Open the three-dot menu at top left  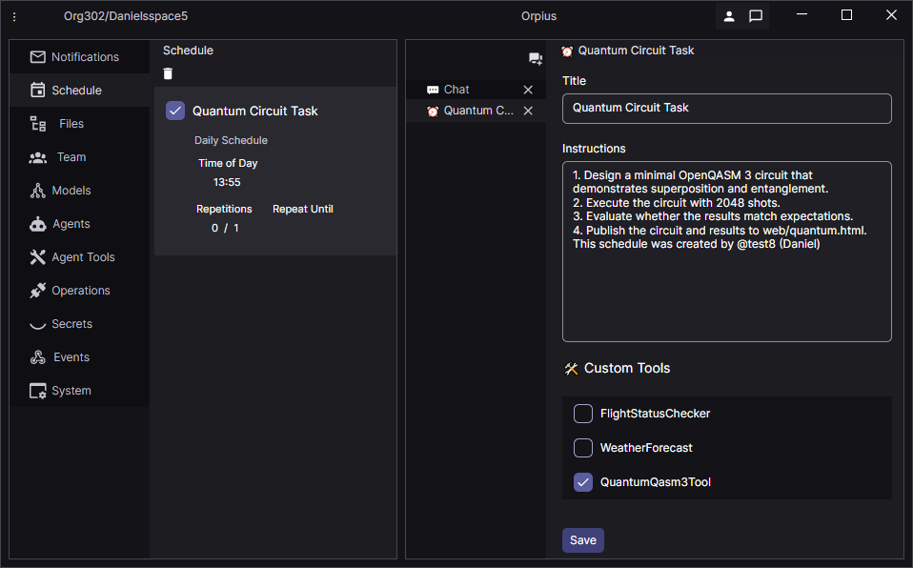pos(14,16)
